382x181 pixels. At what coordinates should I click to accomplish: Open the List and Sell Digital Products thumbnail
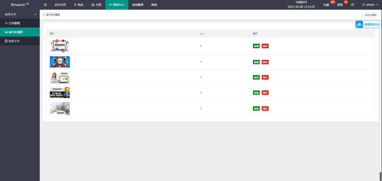click(60, 92)
